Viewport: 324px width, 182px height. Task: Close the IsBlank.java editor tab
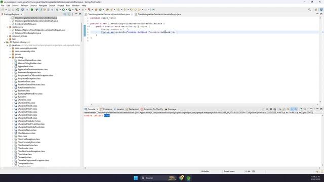pos(132,15)
